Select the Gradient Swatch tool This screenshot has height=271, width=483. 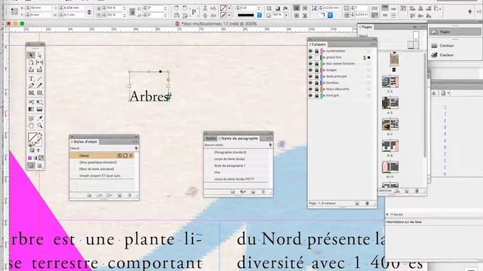[31, 109]
